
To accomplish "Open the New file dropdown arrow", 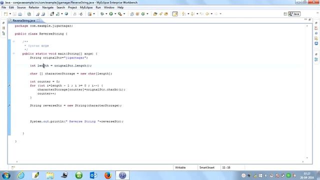I will [x=10, y=14].
